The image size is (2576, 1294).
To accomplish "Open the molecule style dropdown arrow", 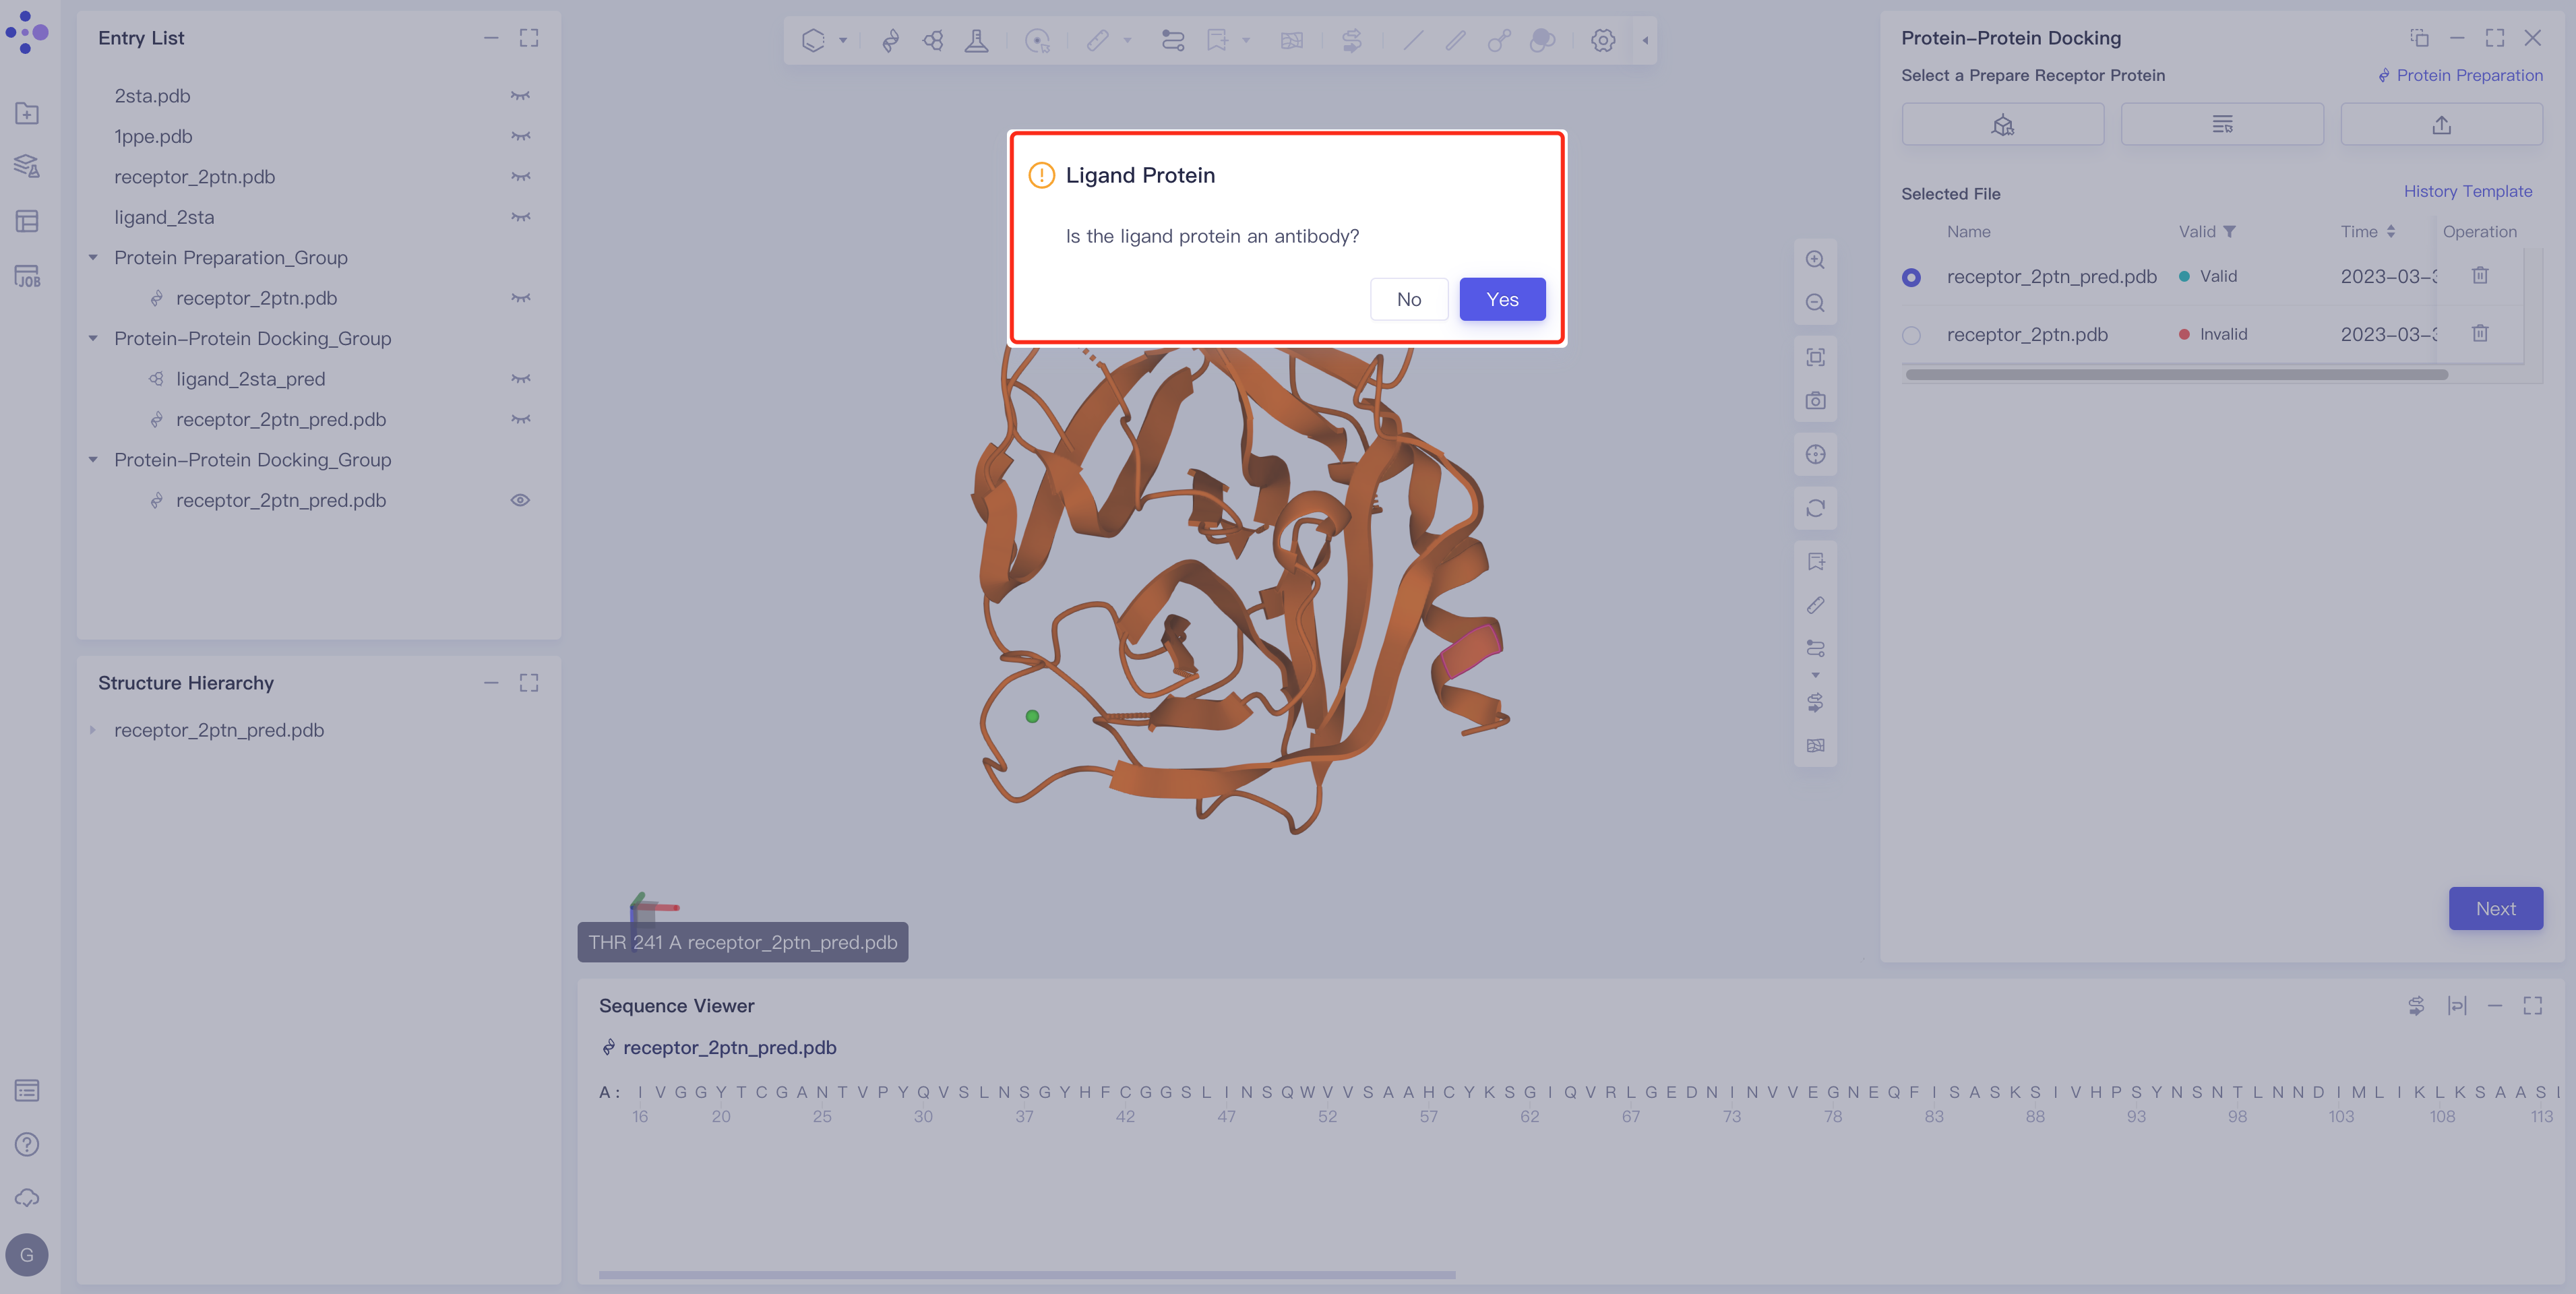I will [843, 41].
